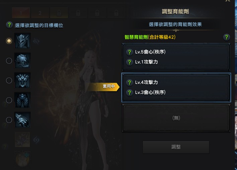This screenshot has width=237, height=170.
Task: Select the Lv.5會心 and Lv.1攻擊力 effect set
Action: click(176, 57)
